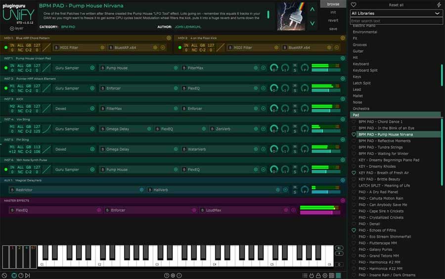The height and width of the screenshot is (279, 445).
Task: Click the save menu item
Action: [x=333, y=29]
